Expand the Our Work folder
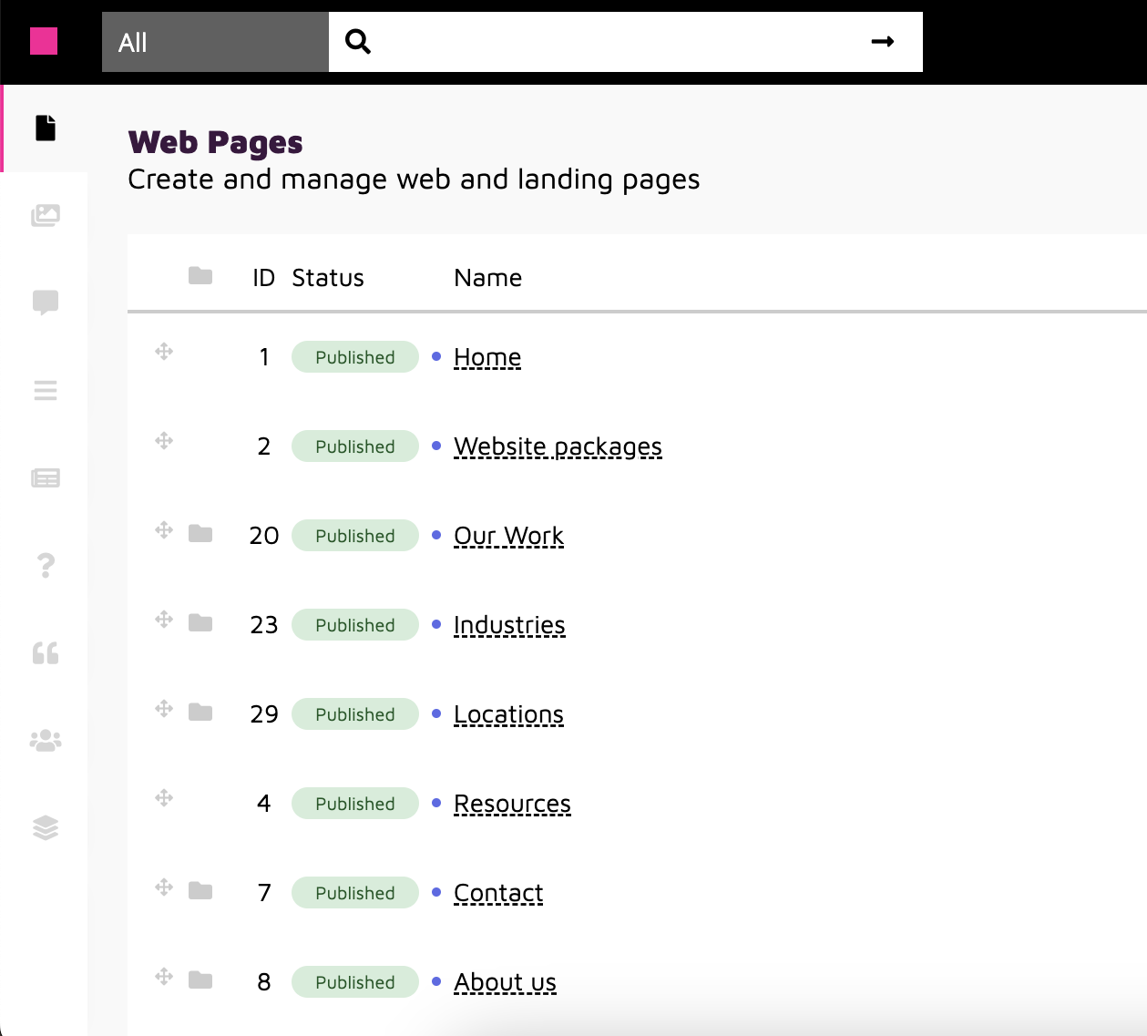The width and height of the screenshot is (1147, 1036). point(200,533)
